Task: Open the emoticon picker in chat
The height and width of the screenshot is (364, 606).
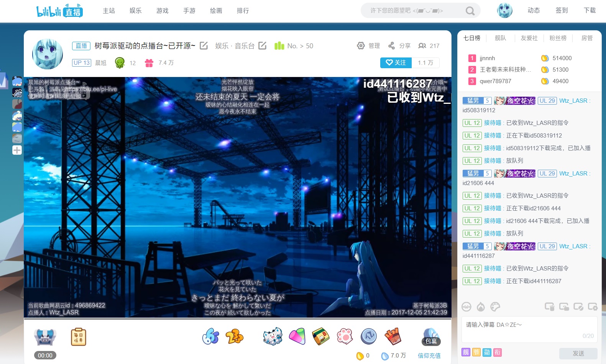Action: click(x=466, y=307)
